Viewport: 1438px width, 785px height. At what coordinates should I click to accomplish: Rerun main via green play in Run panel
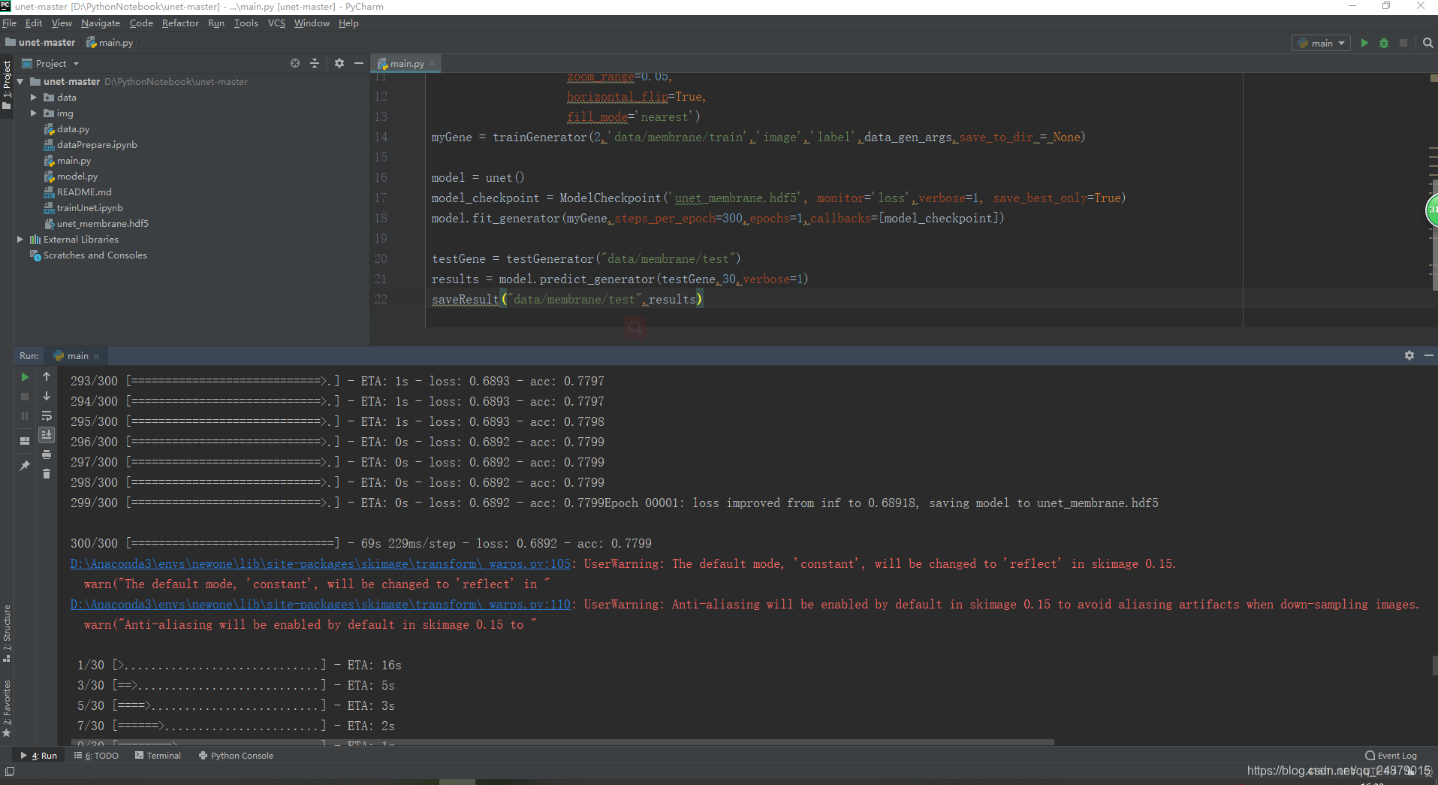(24, 377)
